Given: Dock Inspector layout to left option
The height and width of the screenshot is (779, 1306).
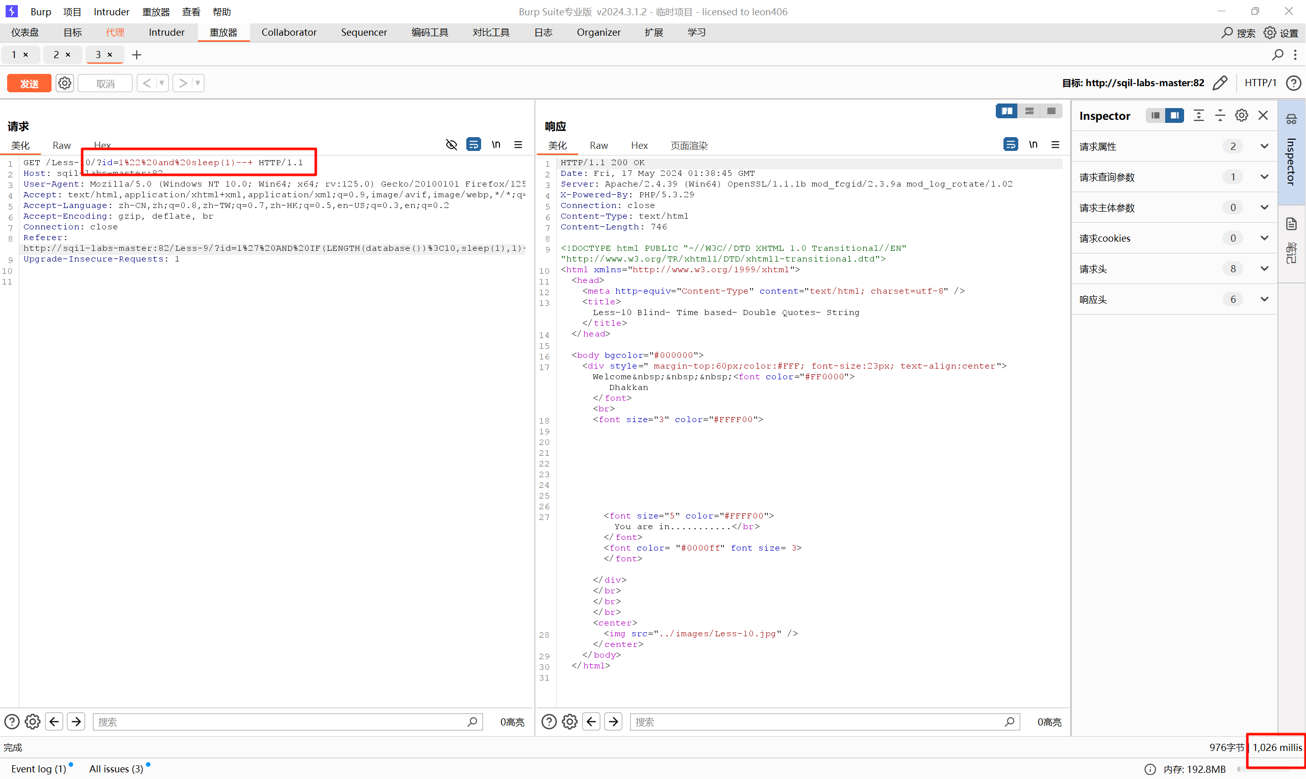Looking at the screenshot, I should 1155,116.
